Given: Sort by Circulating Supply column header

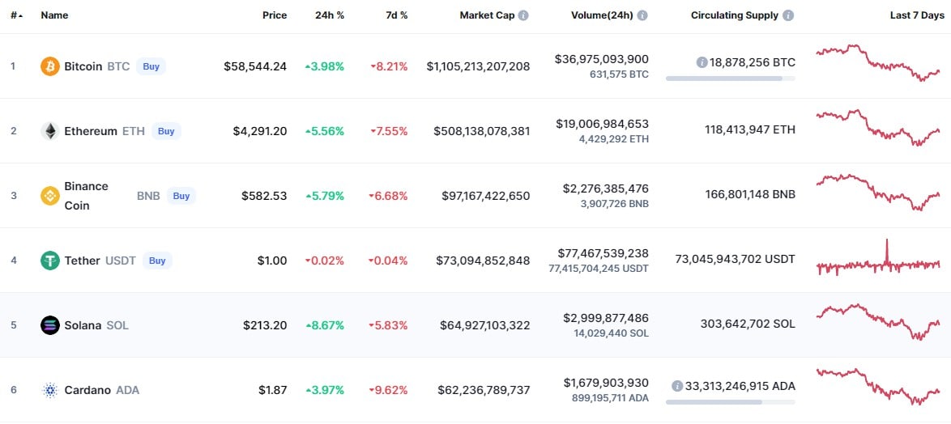Looking at the screenshot, I should 735,15.
